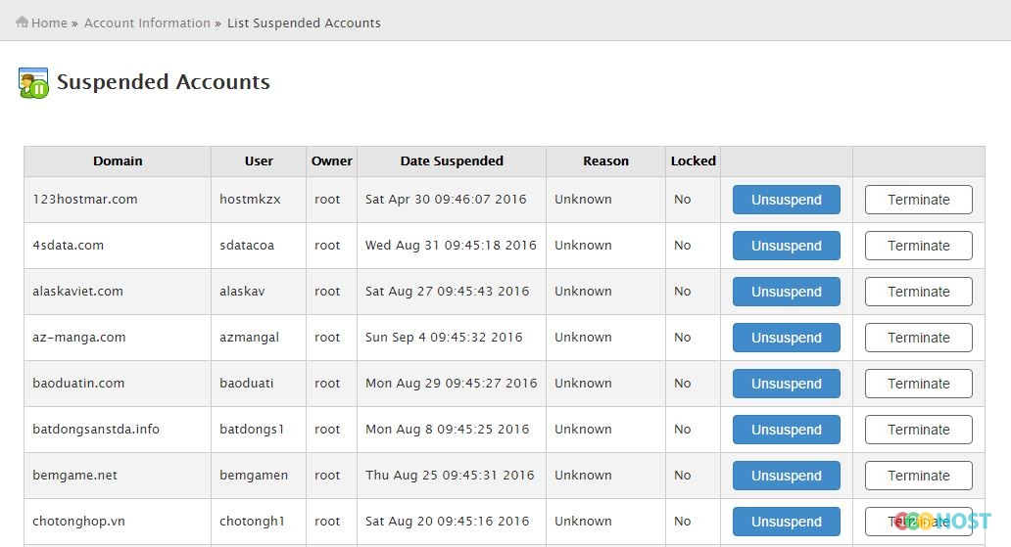Screen dimensions: 1011x547
Task: Click the Reason column header
Action: coord(605,161)
